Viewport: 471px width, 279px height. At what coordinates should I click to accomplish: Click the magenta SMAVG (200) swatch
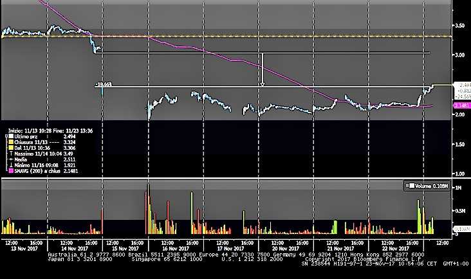[x=12, y=171]
